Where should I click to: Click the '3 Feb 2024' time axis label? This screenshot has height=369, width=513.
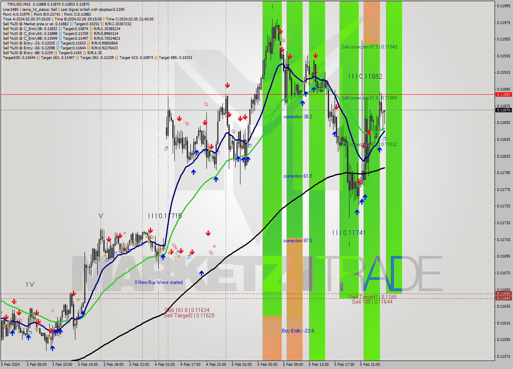tap(11, 365)
